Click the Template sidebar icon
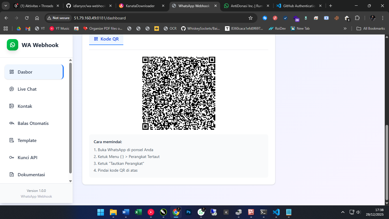Image resolution: width=389 pixels, height=219 pixels. [x=12, y=140]
